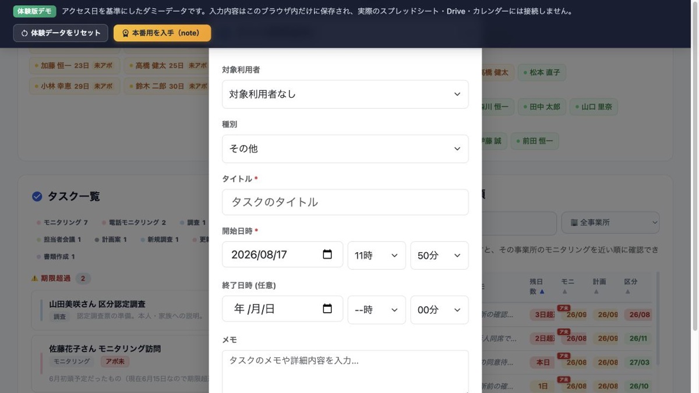Click the 体験データをリセット button

[61, 33]
